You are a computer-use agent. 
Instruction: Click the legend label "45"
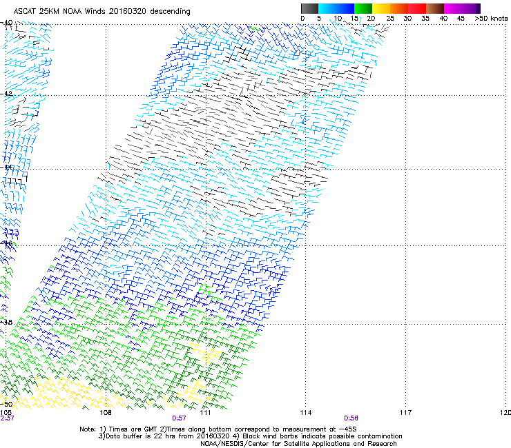tap(461, 19)
